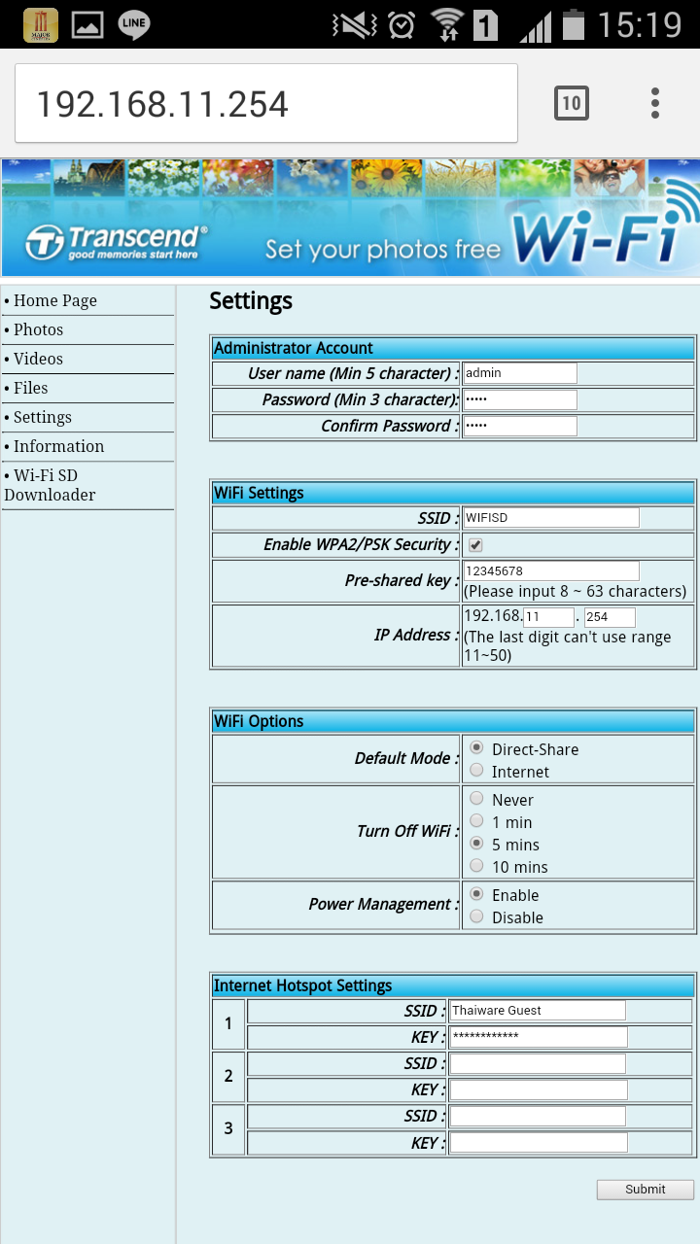Open Files from the sidebar
The height and width of the screenshot is (1244, 700).
(x=31, y=389)
